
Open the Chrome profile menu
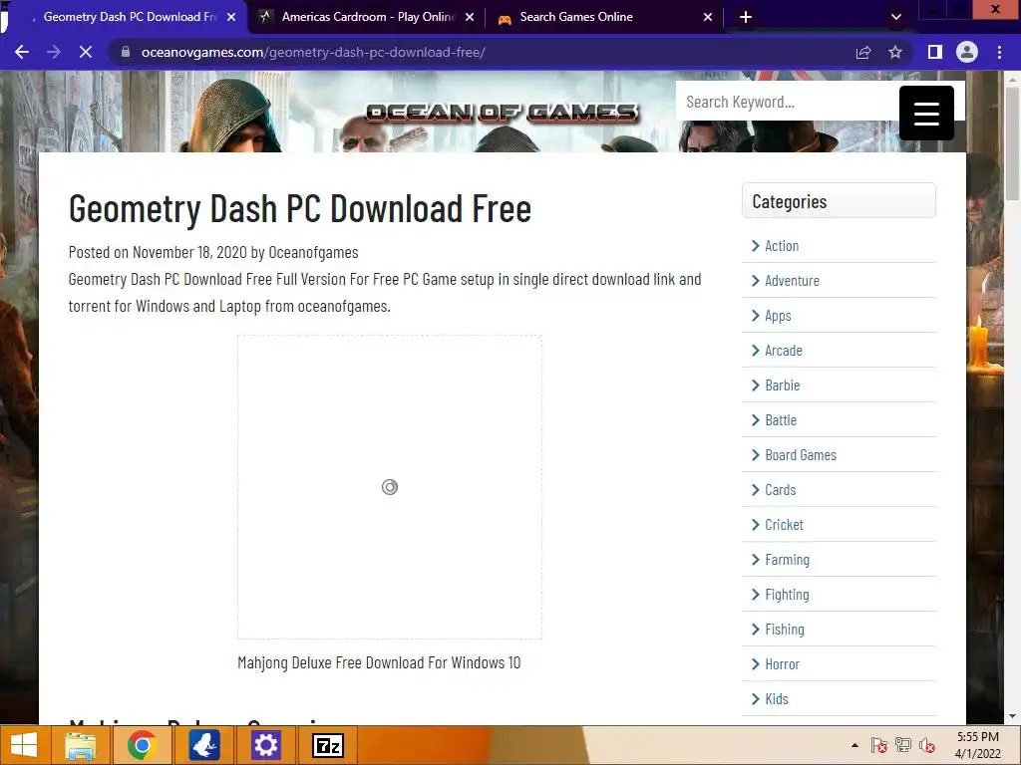[967, 52]
